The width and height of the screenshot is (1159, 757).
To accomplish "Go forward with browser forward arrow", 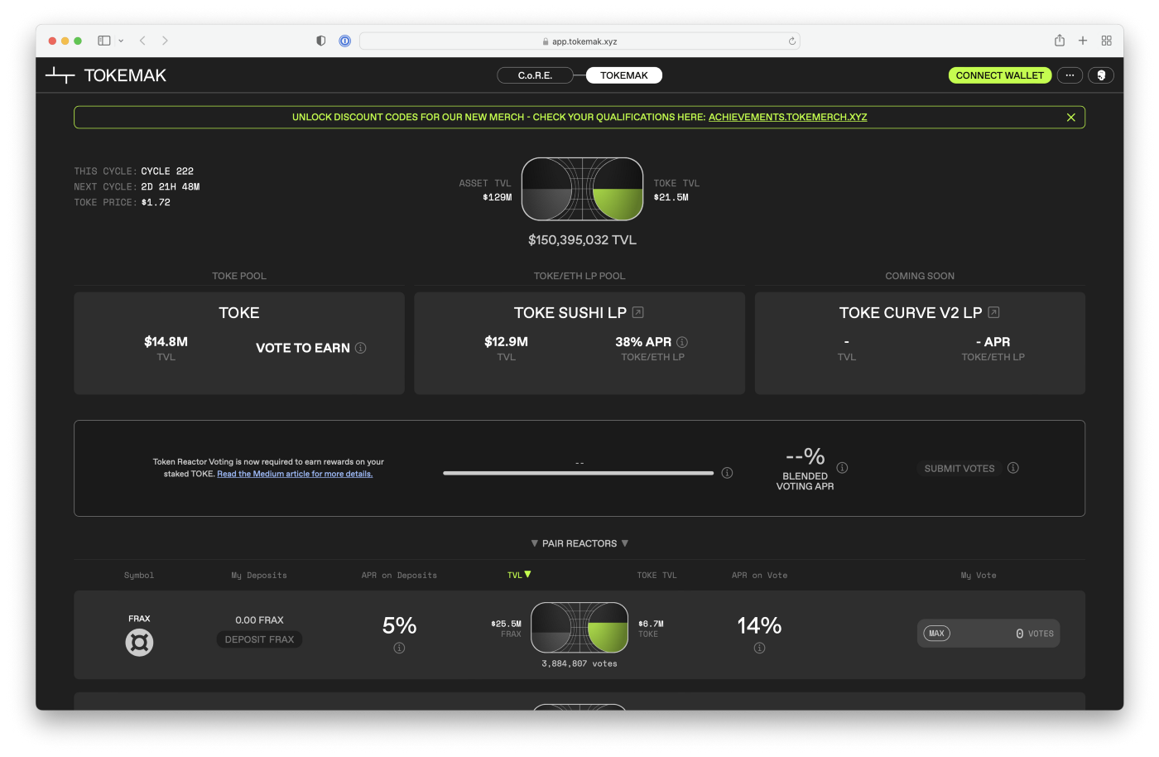I will [x=165, y=41].
